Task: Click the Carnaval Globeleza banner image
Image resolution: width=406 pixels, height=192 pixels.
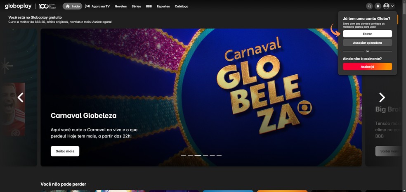Action: coord(201,97)
